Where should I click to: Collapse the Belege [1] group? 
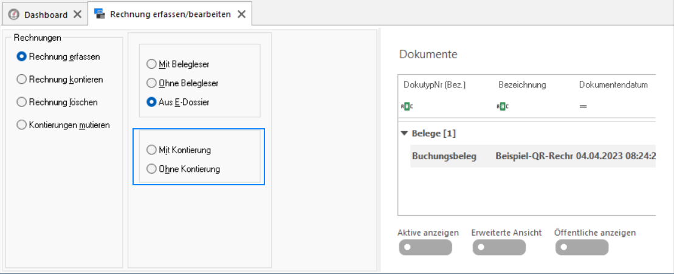[x=404, y=134]
